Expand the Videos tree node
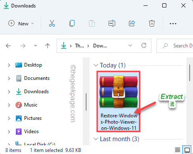The width and height of the screenshot is (193, 154). [x=9, y=132]
